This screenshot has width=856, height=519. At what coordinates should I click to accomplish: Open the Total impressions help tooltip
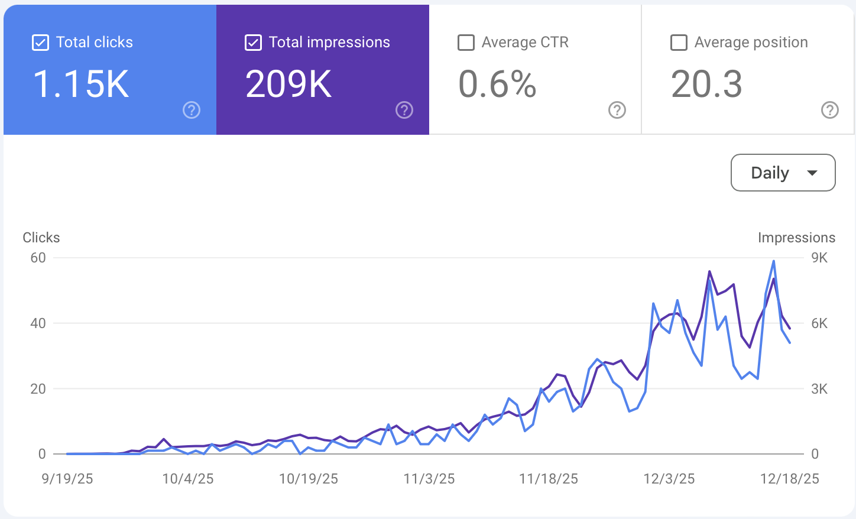point(404,110)
